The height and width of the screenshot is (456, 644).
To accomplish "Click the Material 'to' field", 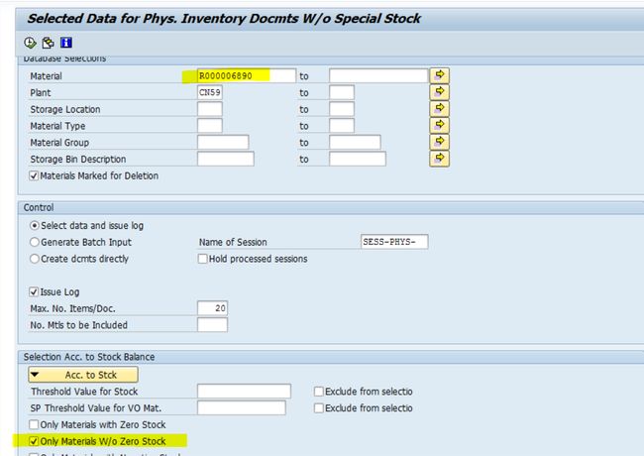I will (378, 76).
